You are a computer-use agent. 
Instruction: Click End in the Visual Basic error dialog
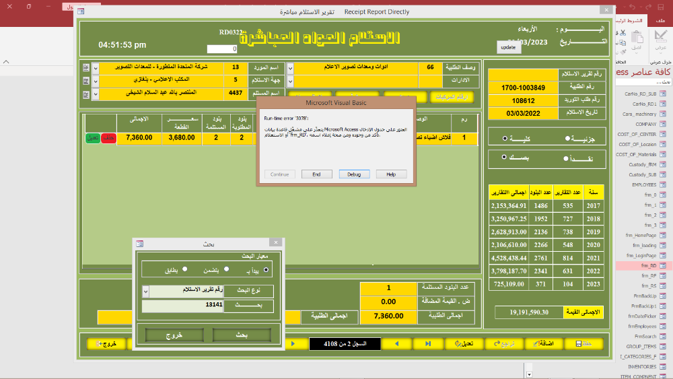click(316, 174)
